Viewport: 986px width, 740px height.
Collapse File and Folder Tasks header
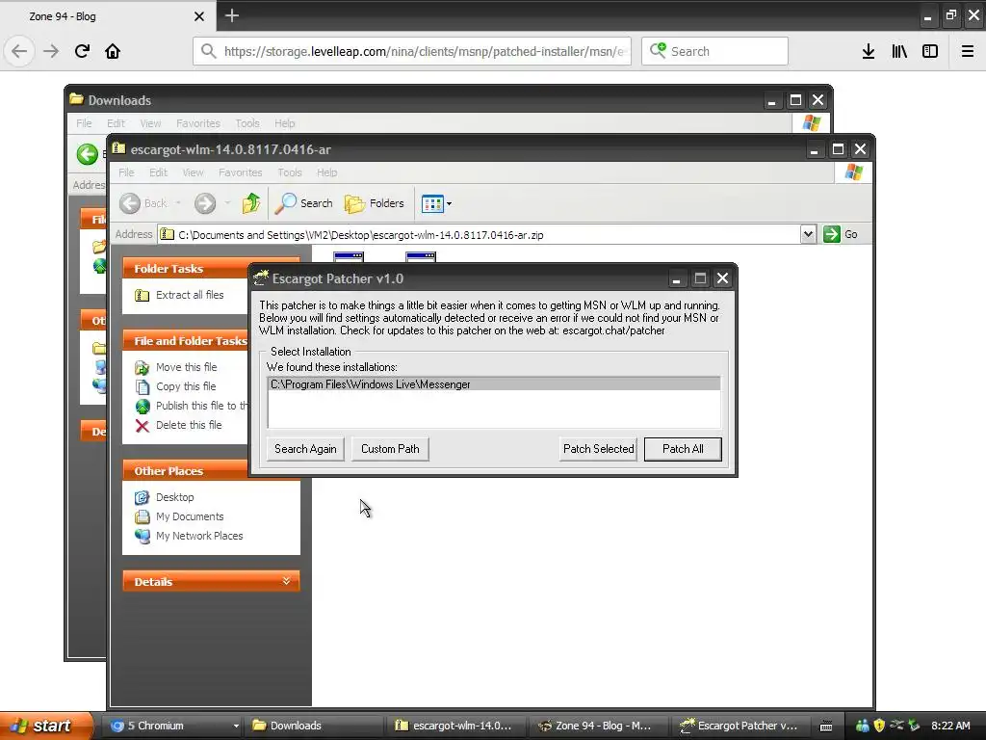pos(186,341)
